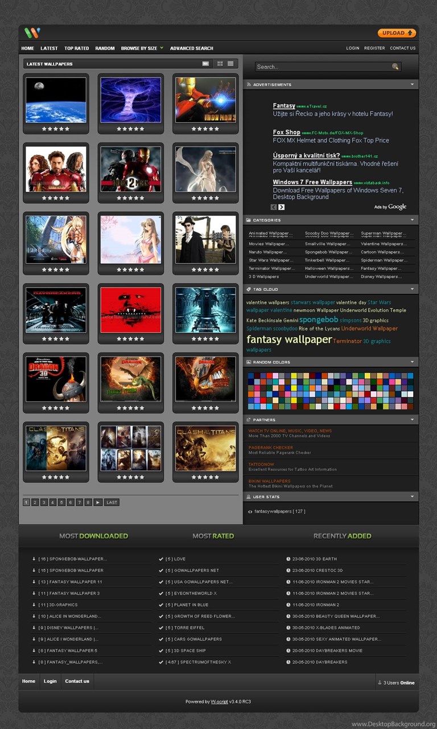
Task: Open the Fox Shop ad link
Action: [287, 132]
